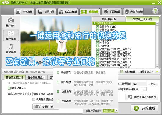Click the app logo in title bar
The height and width of the screenshot is (115, 162).
6,2
